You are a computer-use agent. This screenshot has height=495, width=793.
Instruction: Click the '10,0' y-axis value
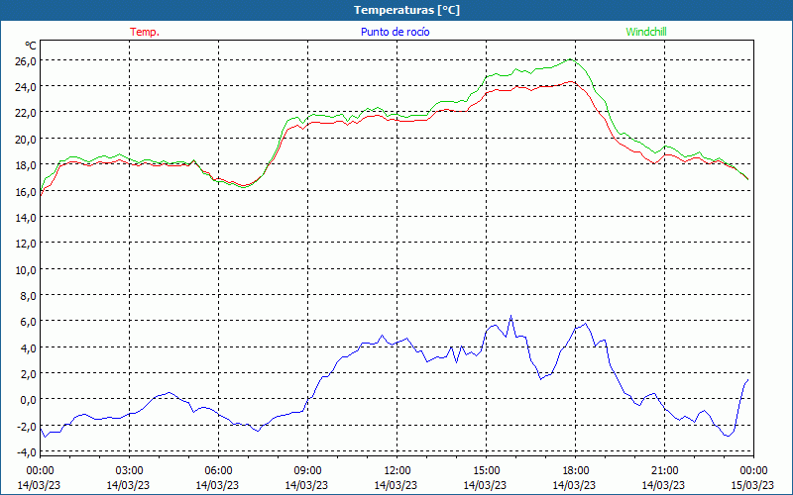click(27, 269)
